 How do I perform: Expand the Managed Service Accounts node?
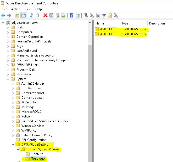pos(8,55)
